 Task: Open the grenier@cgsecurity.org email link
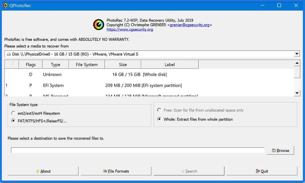click(190, 25)
